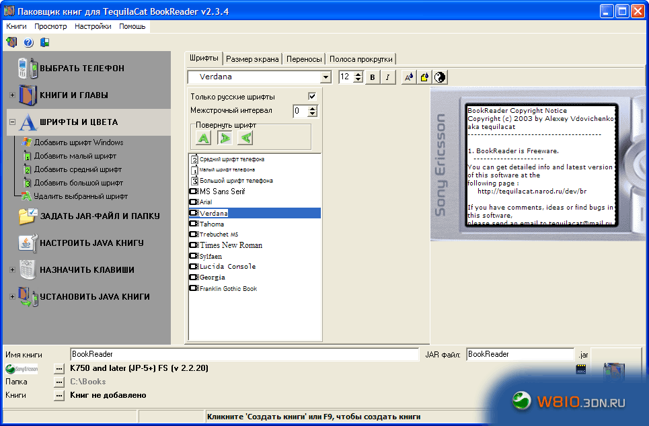649x426 pixels.
Task: Select MS Sans Serif font
Action: click(254, 191)
